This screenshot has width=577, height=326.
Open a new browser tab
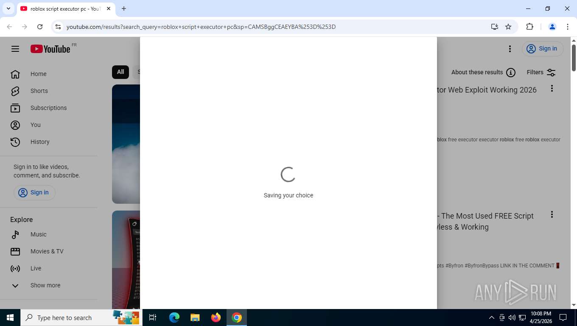point(124,8)
